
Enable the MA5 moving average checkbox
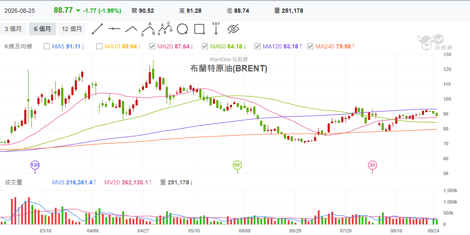(46, 46)
